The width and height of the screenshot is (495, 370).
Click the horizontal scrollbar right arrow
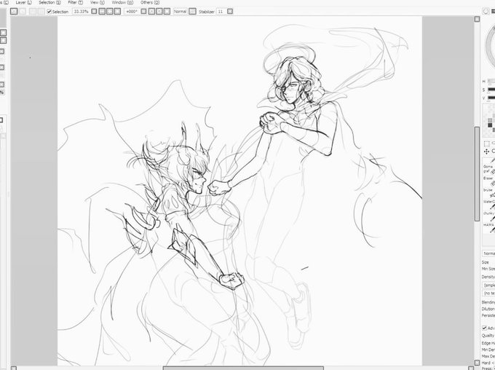tap(471, 368)
